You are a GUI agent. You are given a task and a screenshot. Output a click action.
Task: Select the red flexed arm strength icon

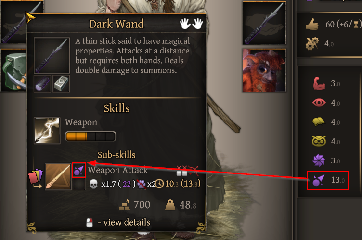(319, 83)
